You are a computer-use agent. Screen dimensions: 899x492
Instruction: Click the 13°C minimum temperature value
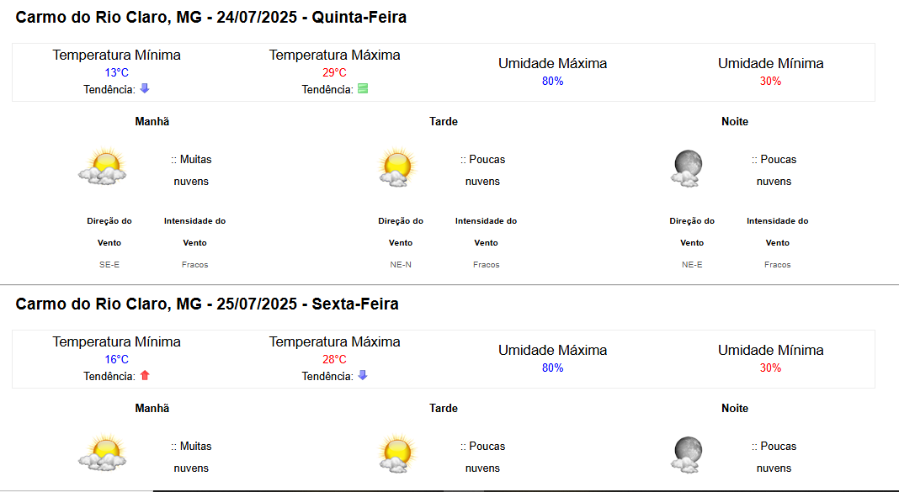coord(116,72)
